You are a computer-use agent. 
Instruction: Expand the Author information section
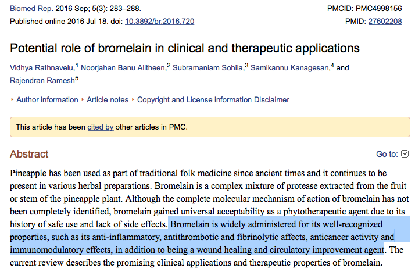pos(47,99)
